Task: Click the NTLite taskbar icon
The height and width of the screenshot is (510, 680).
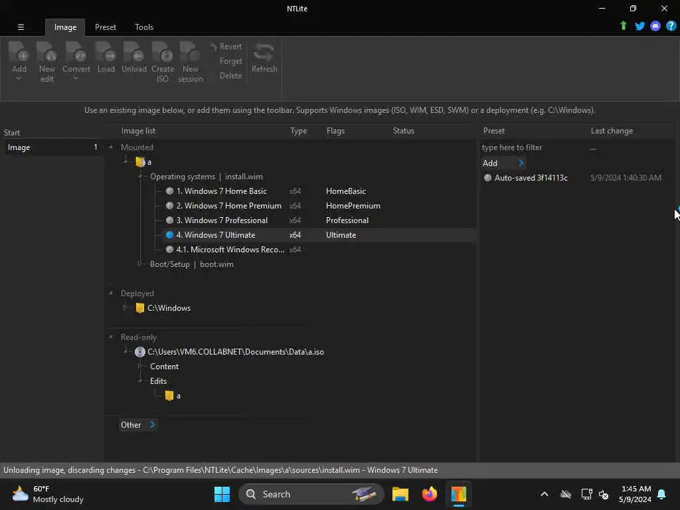Action: [x=458, y=494]
